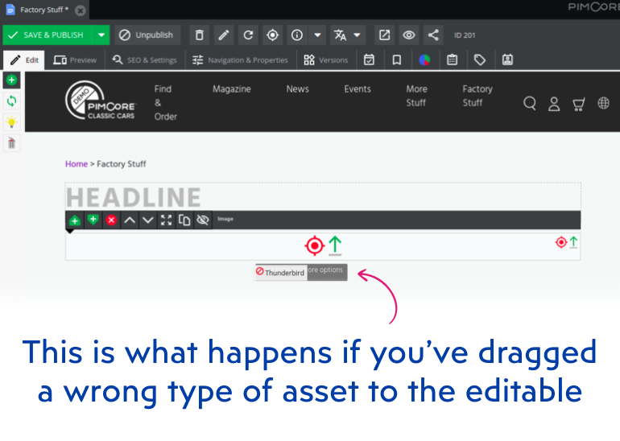Image resolution: width=620 pixels, height=441 pixels.
Task: Click the trash bin icon in left sidebar
Action: coord(11,143)
